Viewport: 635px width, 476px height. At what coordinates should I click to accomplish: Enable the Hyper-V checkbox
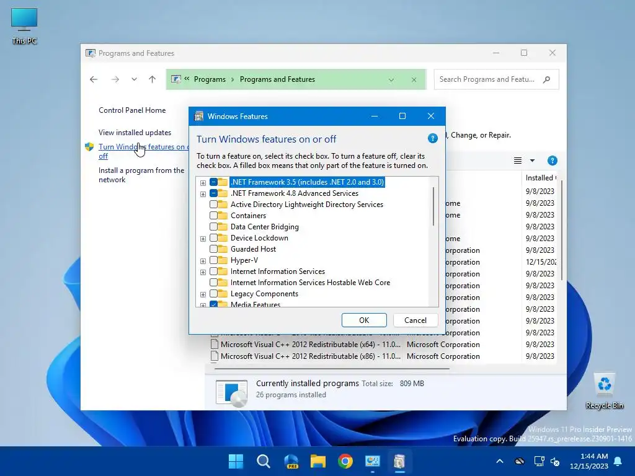tap(213, 260)
